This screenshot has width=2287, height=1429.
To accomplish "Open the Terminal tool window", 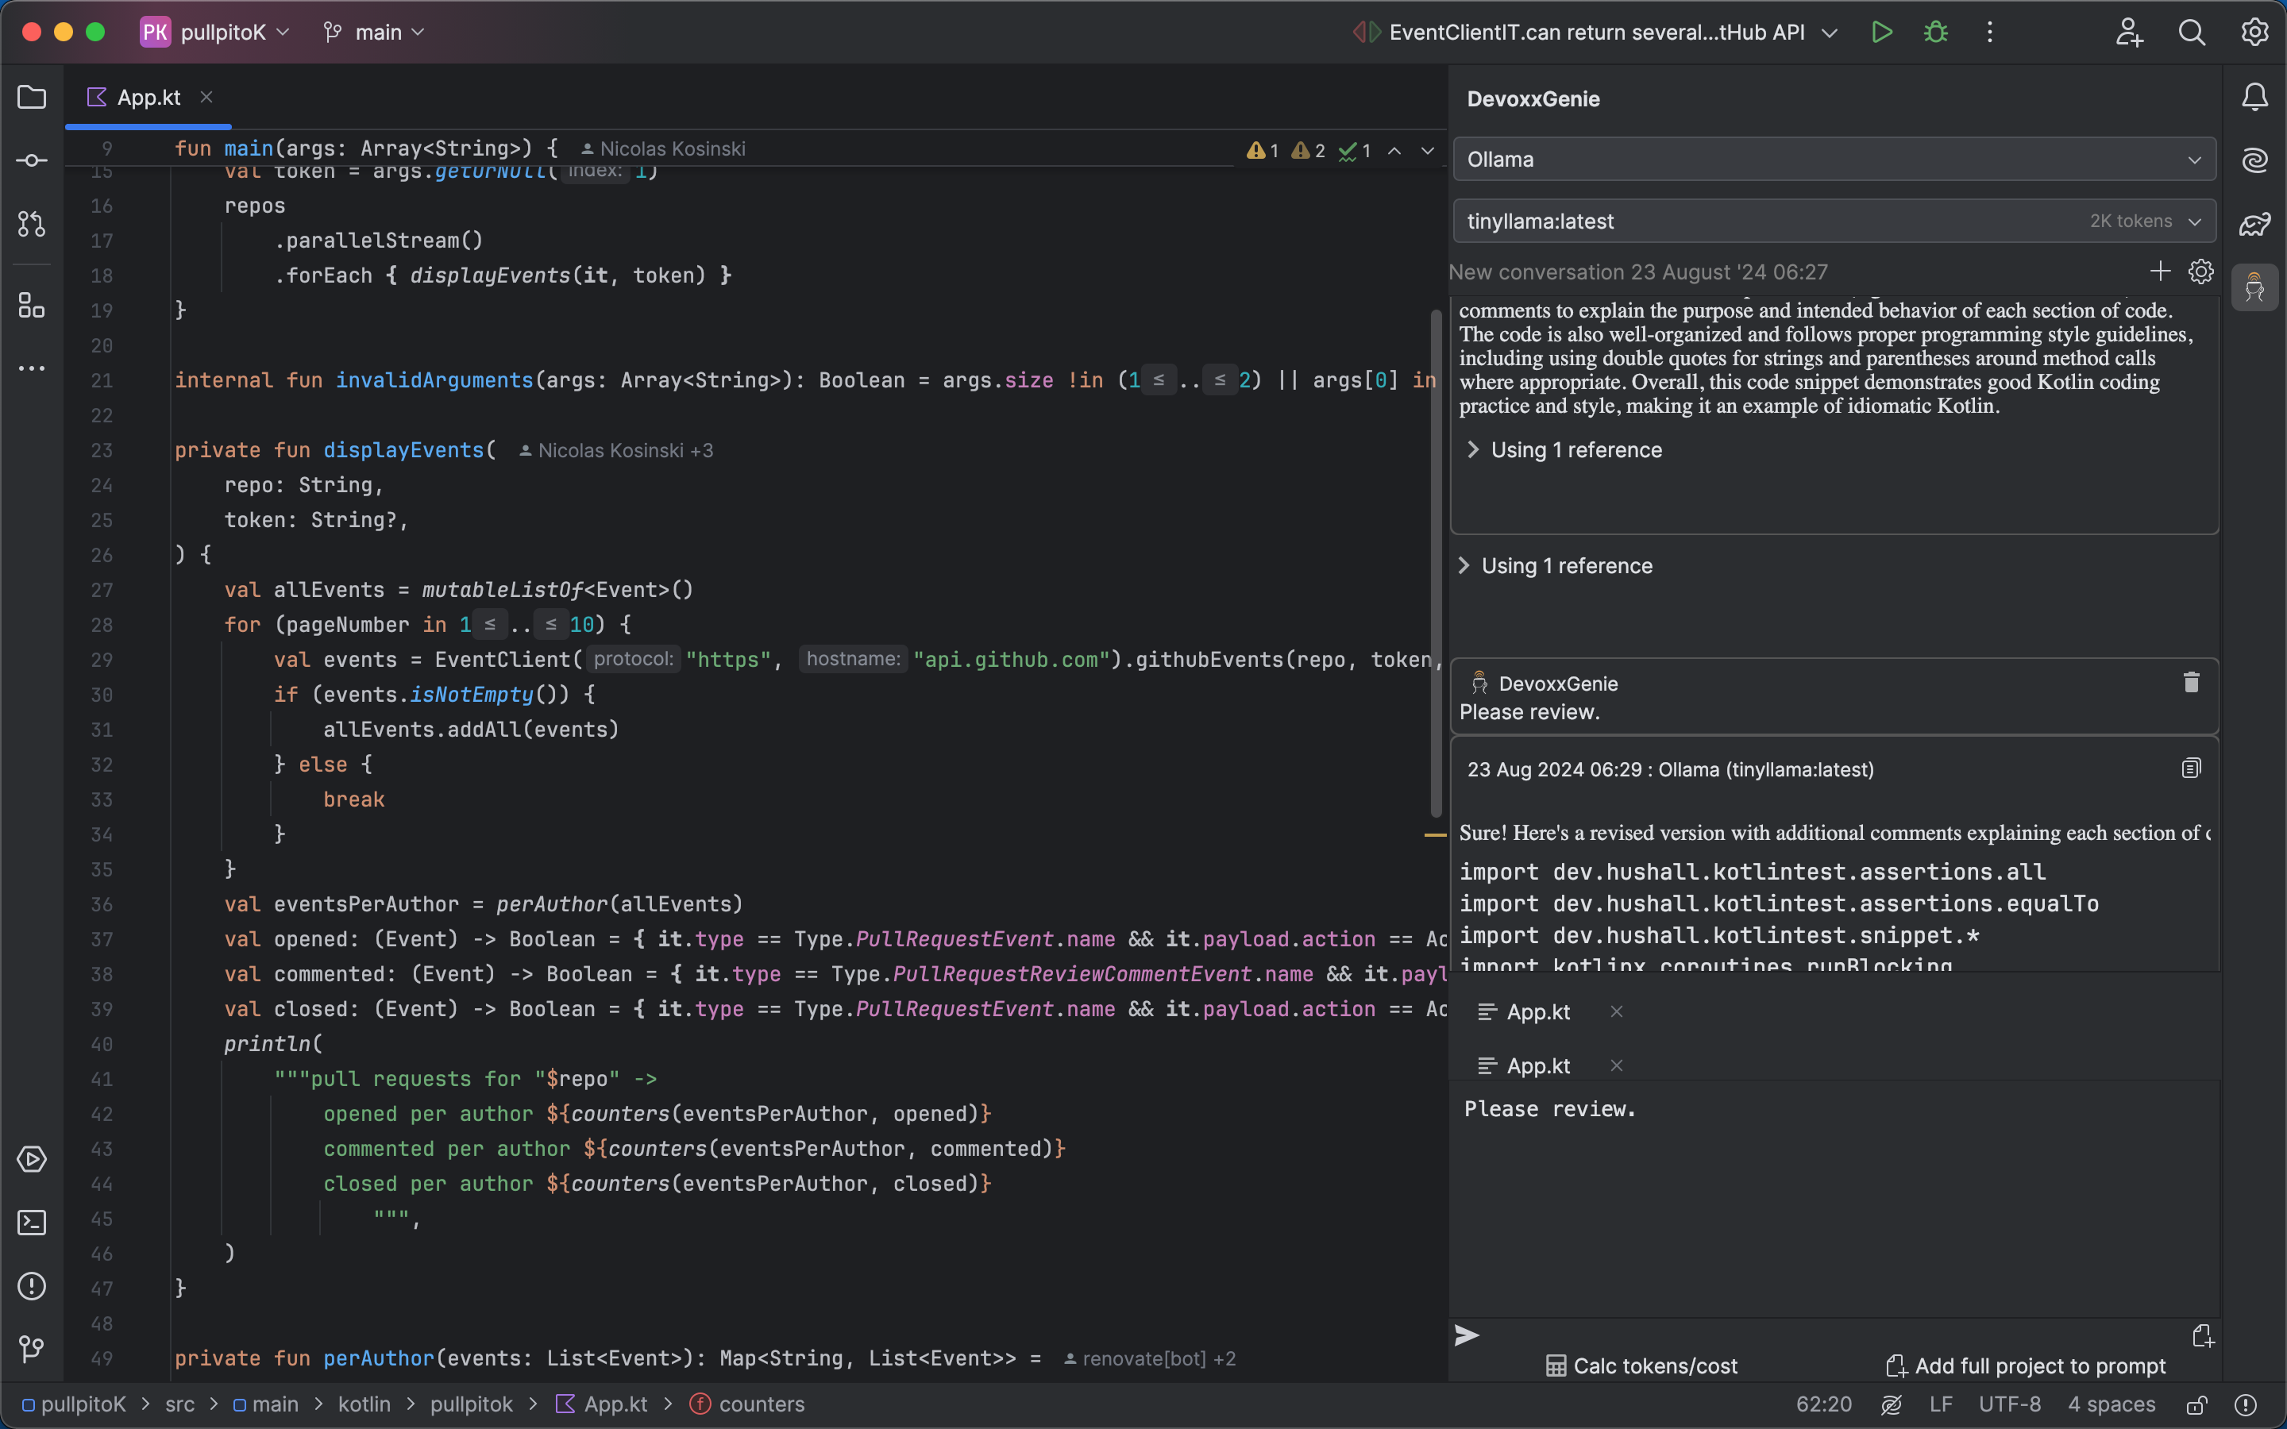I will coord(31,1222).
